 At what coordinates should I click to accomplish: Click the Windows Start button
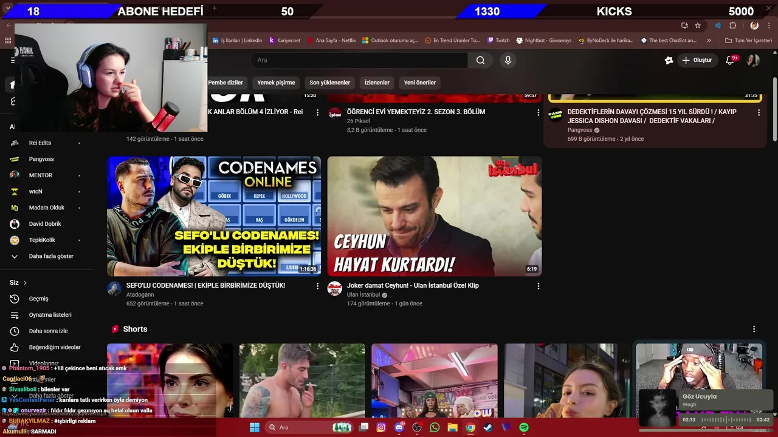254,427
